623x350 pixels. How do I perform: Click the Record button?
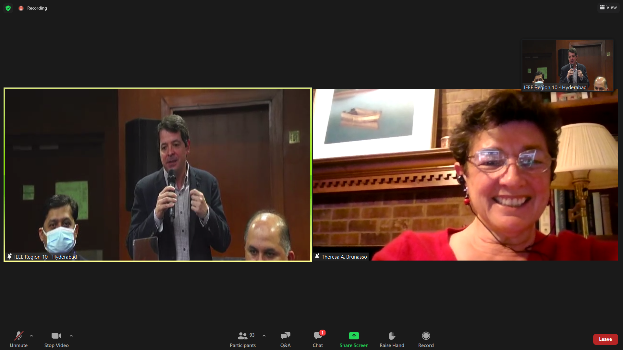426,339
